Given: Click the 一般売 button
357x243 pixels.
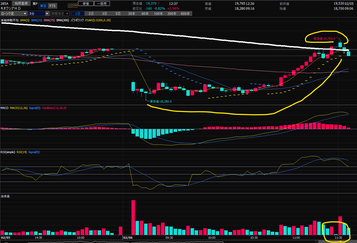Looking at the screenshot, I should click(x=102, y=4).
